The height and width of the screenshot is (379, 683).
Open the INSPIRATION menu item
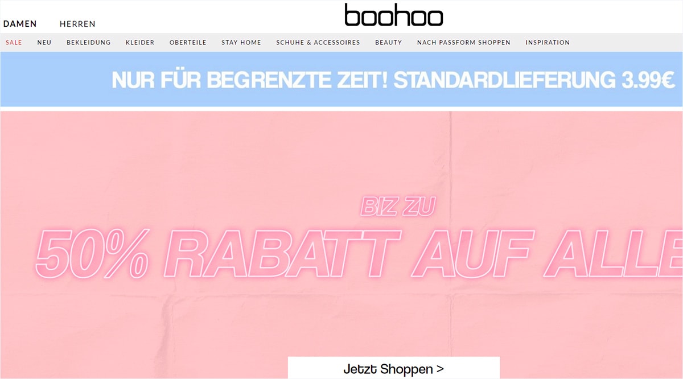click(548, 42)
